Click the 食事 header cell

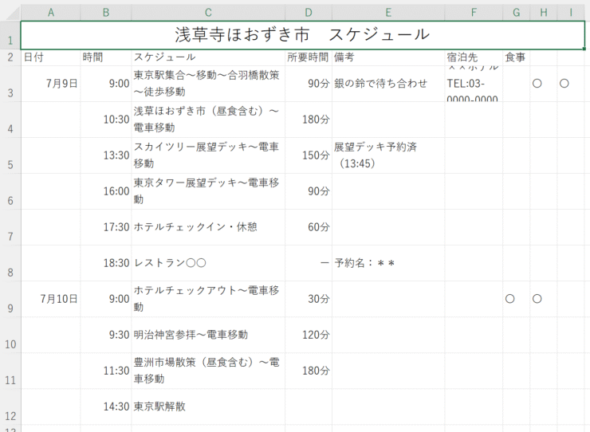pyautogui.click(x=517, y=57)
